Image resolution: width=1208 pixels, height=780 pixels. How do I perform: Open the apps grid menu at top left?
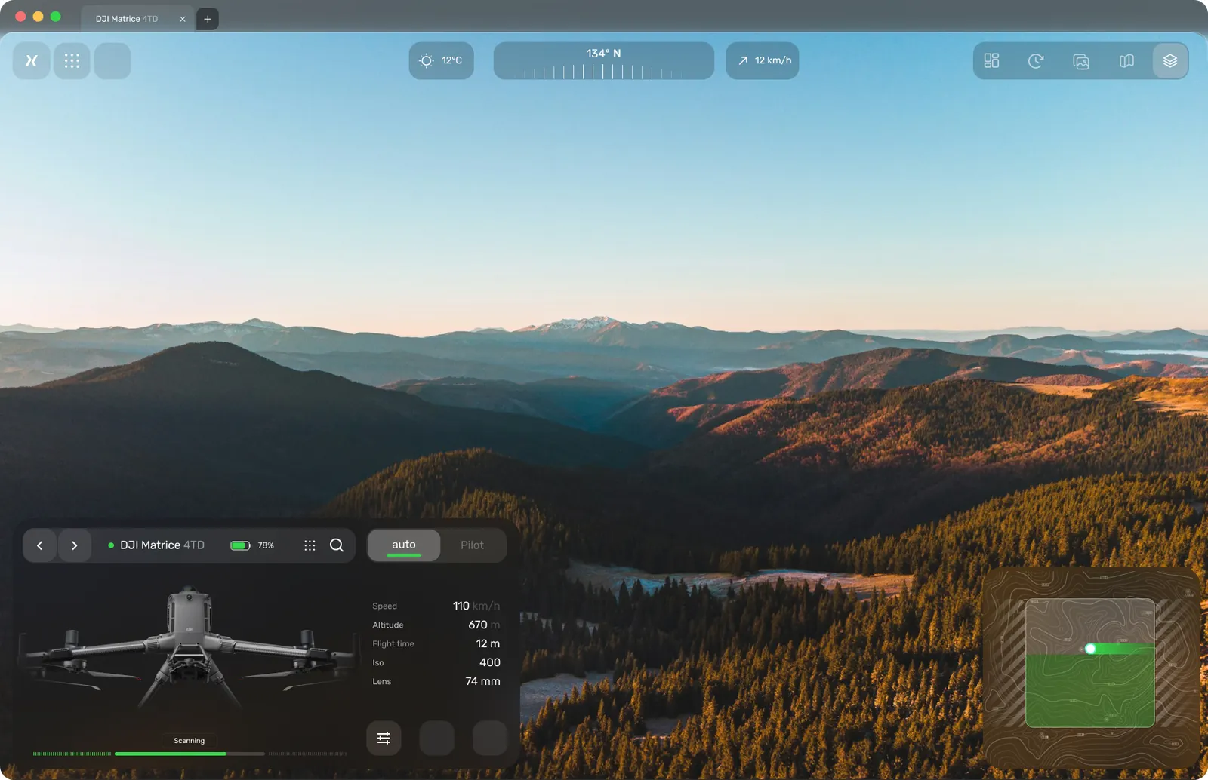[72, 61]
